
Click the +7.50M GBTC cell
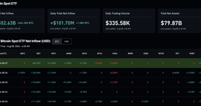pos(21,73)
